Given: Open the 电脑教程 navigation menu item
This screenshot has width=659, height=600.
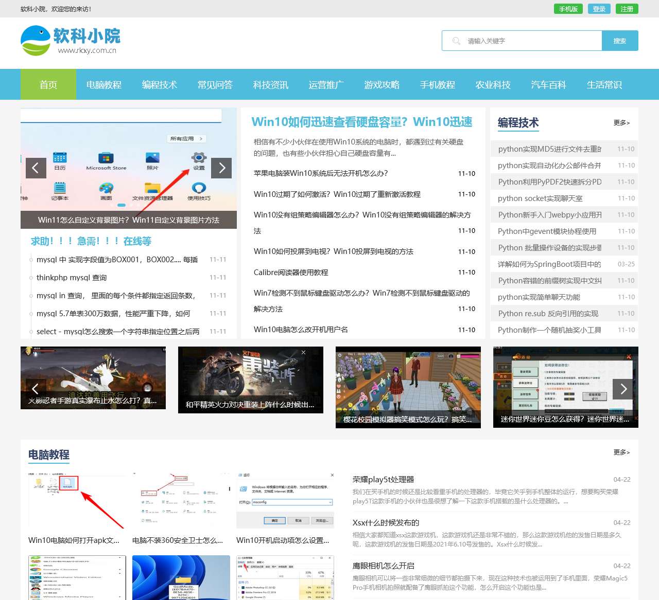Looking at the screenshot, I should coord(104,85).
